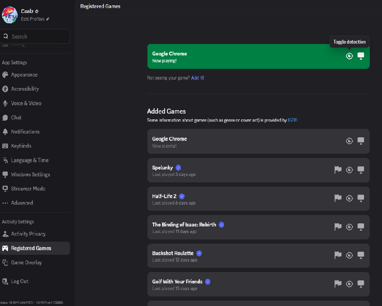Image resolution: width=382 pixels, height=306 pixels.
Task: Click the Add it! link
Action: coord(197,78)
